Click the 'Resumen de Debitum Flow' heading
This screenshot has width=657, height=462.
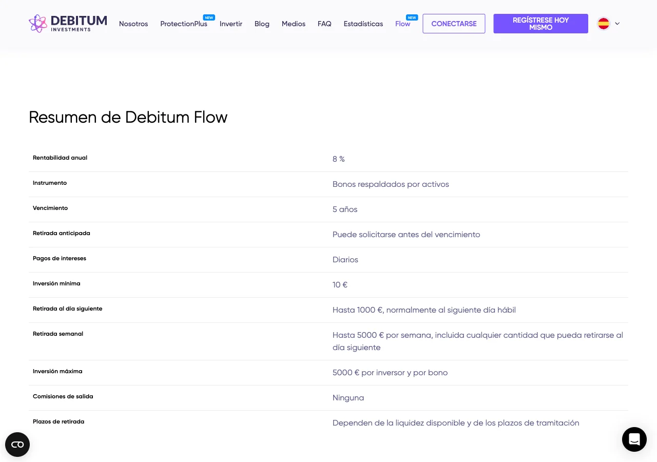click(128, 117)
